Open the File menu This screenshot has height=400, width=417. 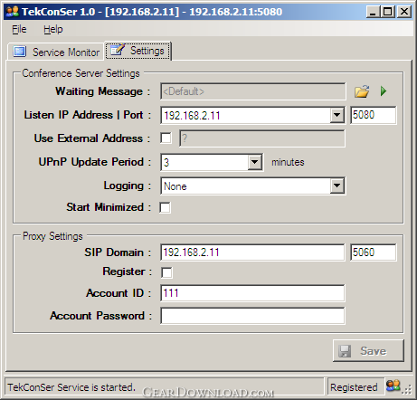point(19,29)
